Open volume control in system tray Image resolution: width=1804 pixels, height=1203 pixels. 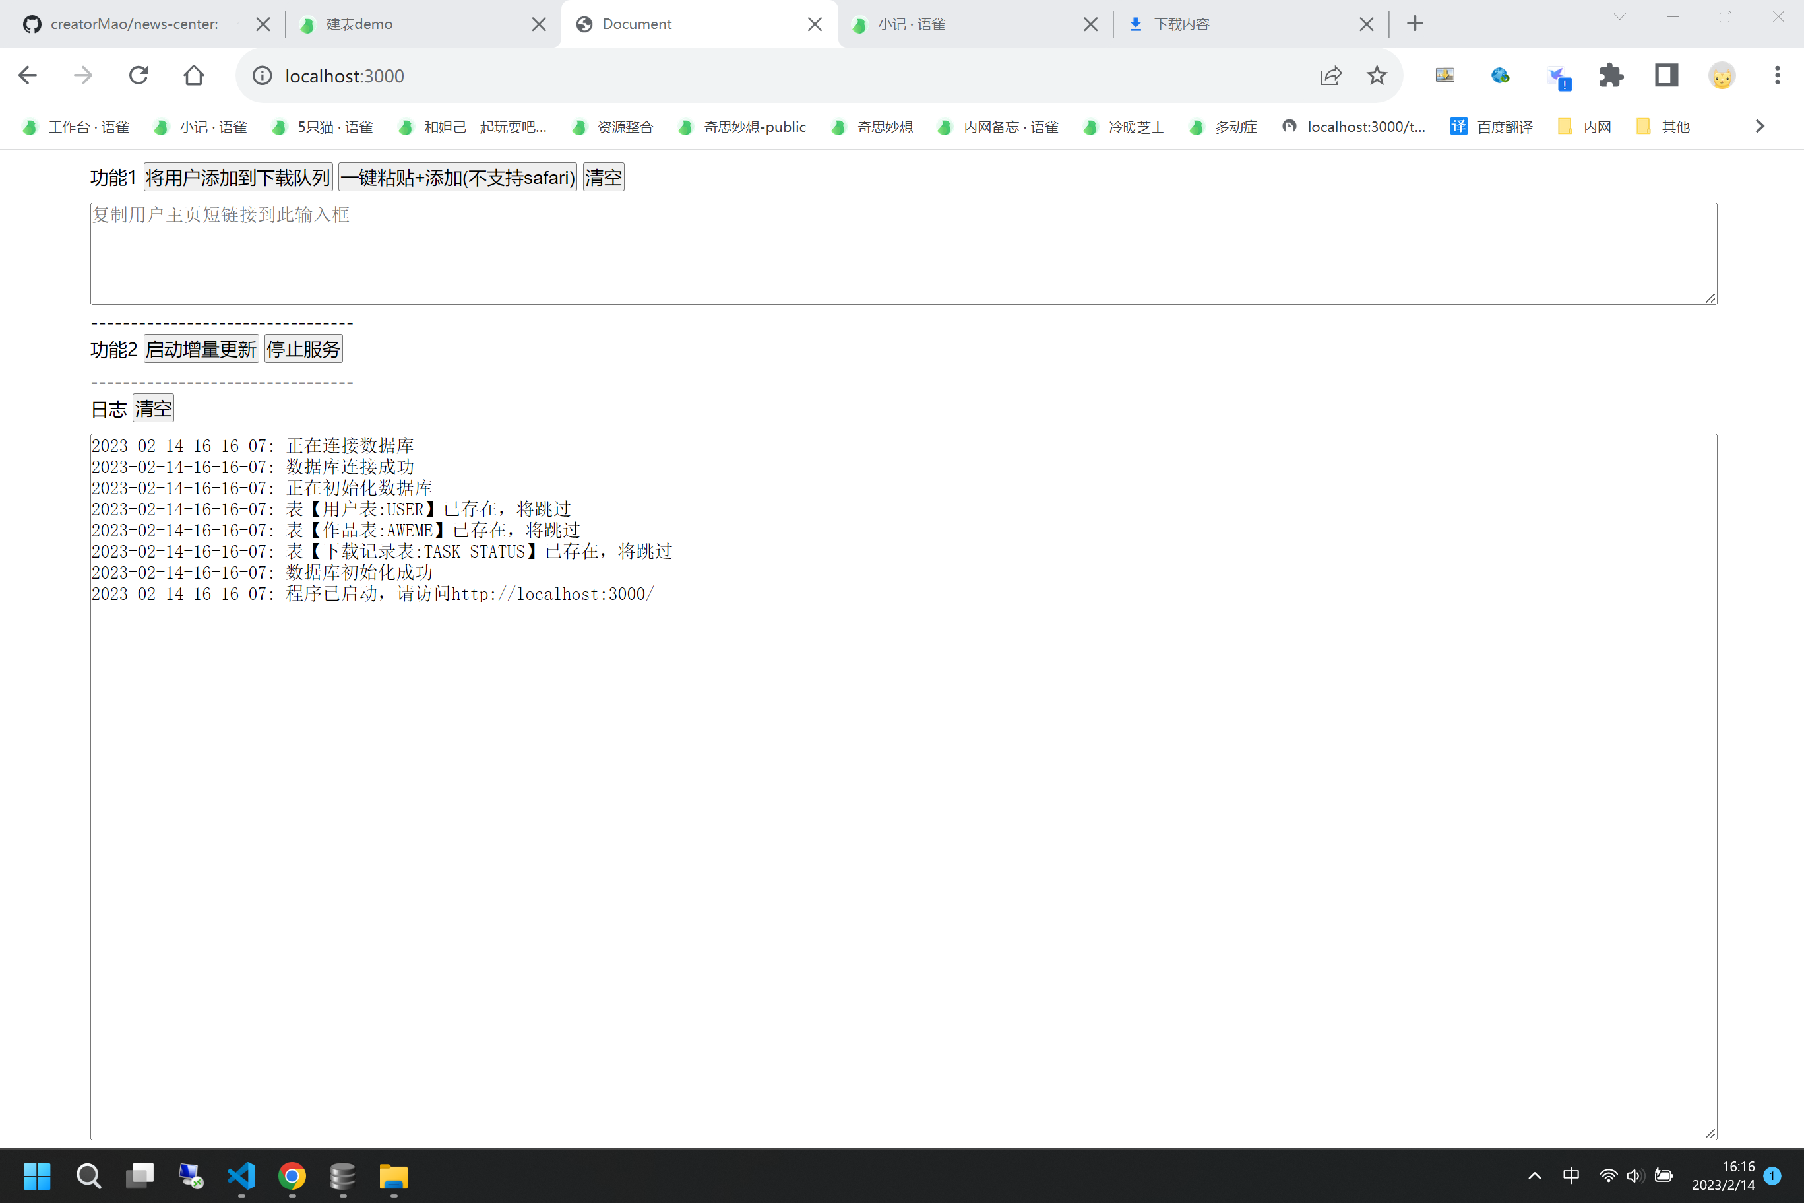(x=1634, y=1175)
